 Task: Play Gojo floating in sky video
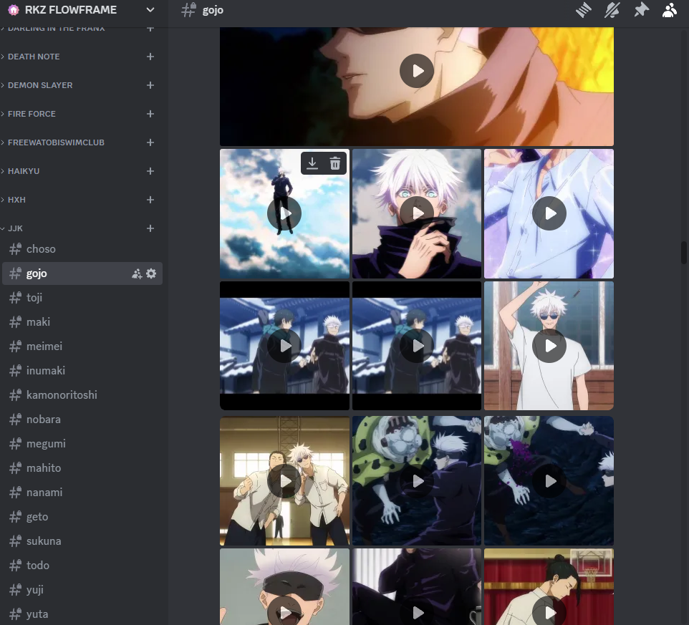coord(284,213)
